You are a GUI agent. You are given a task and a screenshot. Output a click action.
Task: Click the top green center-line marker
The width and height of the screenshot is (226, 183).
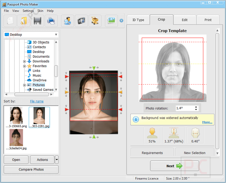94,68
